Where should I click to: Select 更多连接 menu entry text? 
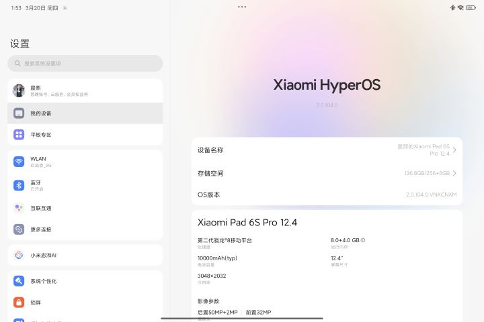click(x=41, y=229)
